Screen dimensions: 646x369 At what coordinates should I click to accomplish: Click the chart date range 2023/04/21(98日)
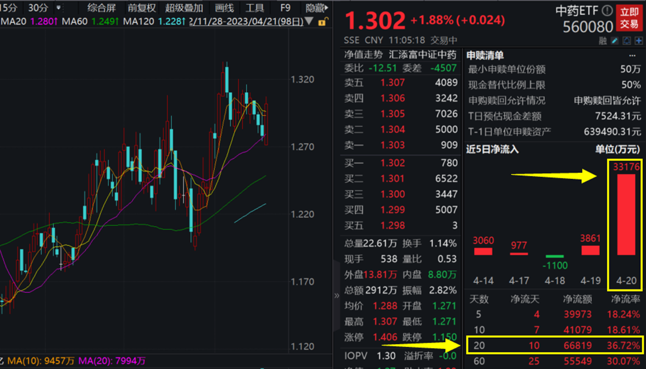246,22
